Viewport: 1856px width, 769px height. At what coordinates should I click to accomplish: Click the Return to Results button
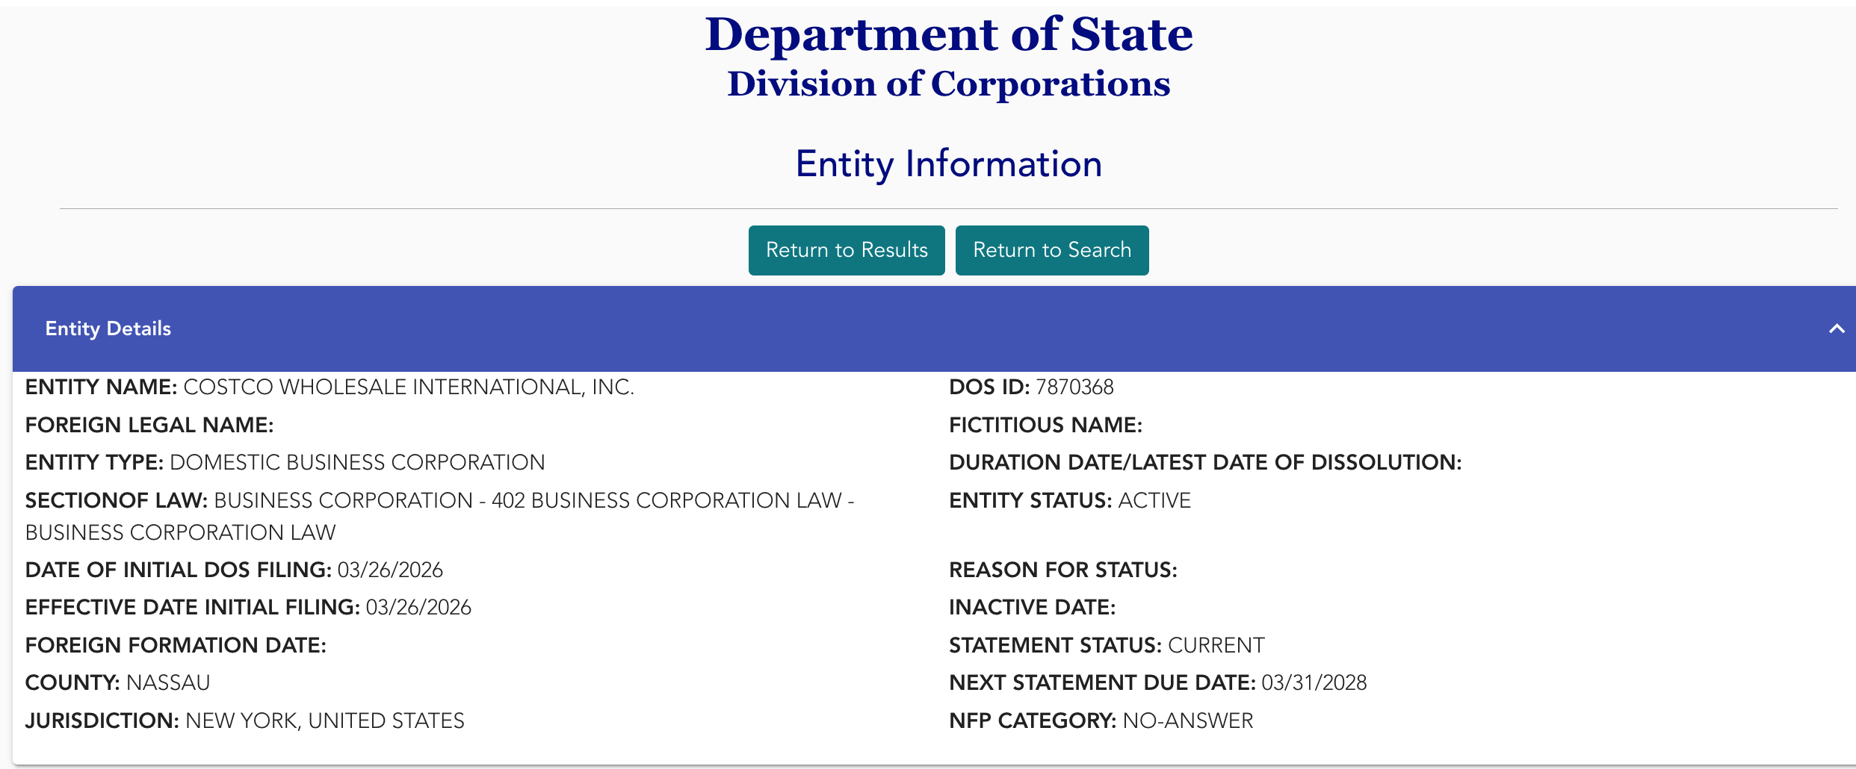tap(847, 250)
